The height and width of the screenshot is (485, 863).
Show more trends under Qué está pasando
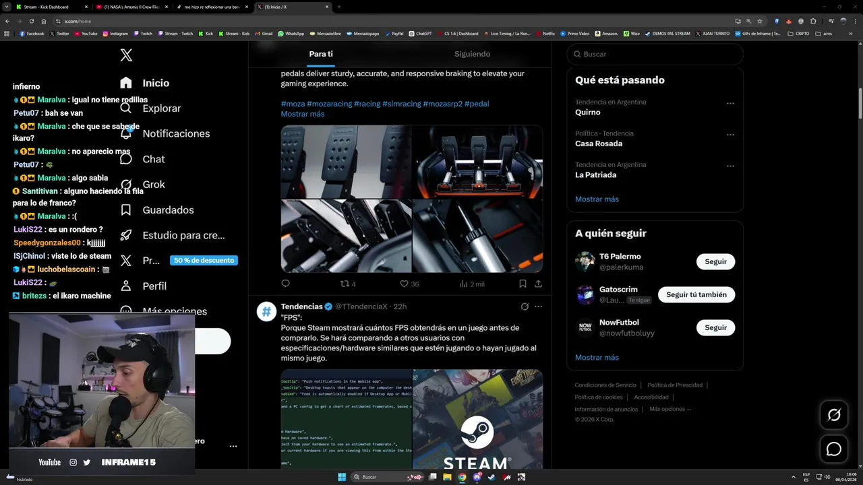pyautogui.click(x=597, y=199)
